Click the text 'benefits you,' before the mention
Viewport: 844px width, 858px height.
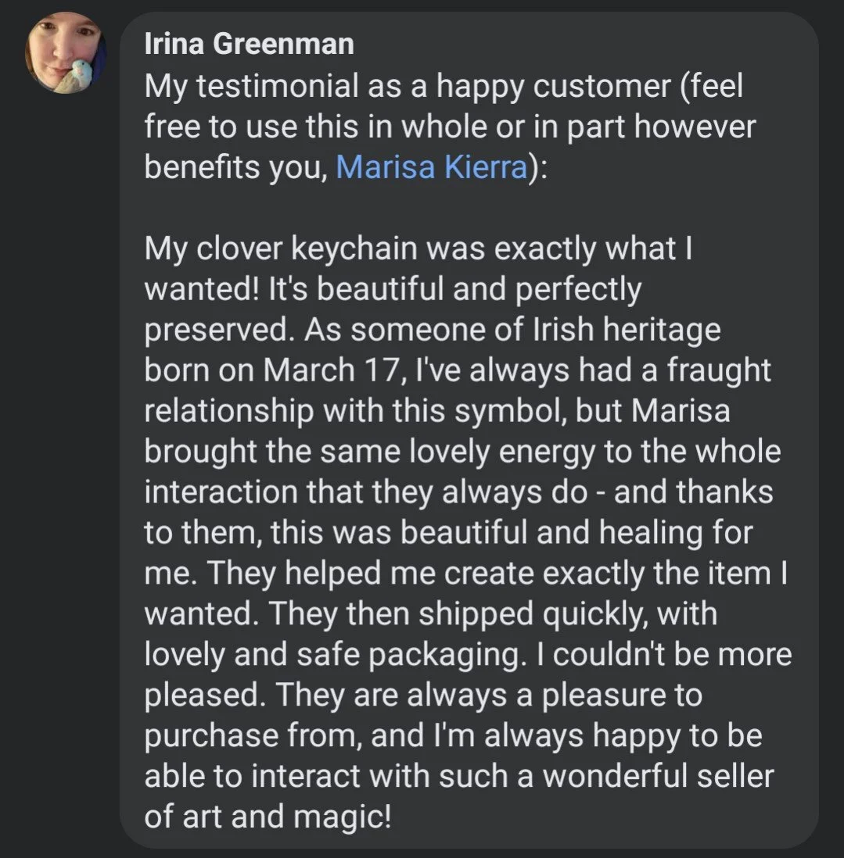[x=235, y=167]
